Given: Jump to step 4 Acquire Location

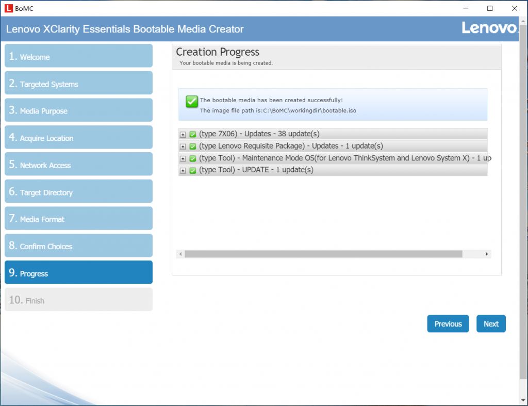Looking at the screenshot, I should tap(78, 137).
